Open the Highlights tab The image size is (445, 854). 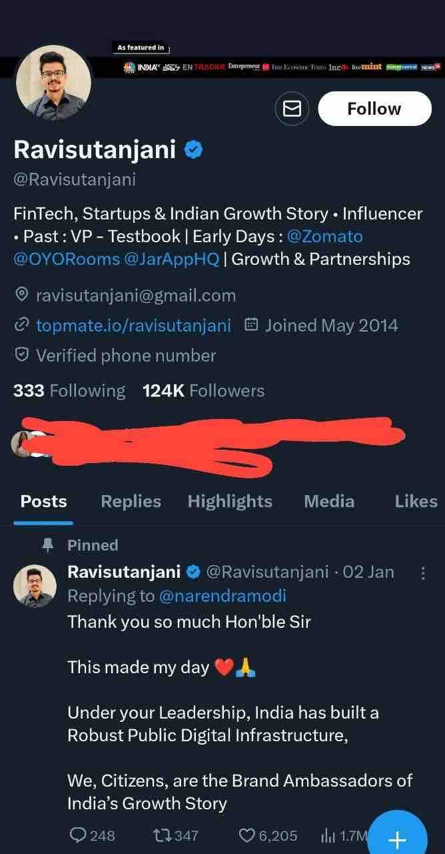[230, 502]
